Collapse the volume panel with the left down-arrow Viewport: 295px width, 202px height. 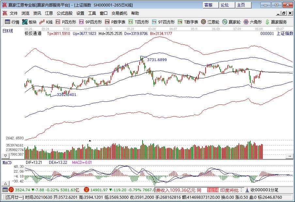[6, 156]
